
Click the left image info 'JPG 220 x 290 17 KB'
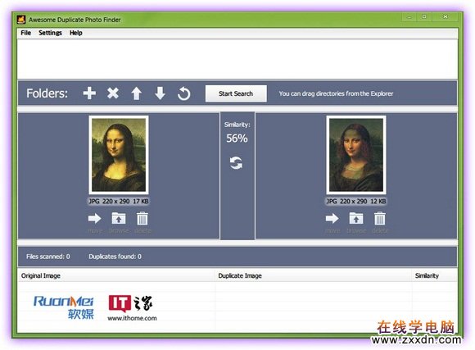(x=119, y=201)
